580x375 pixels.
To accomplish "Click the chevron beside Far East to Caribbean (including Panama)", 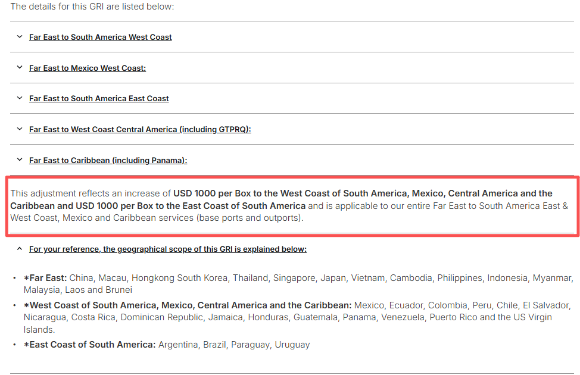I will [x=20, y=160].
